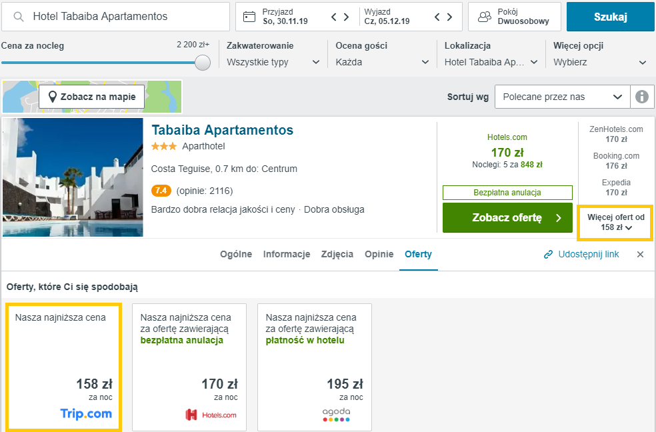Click the Wyjazd departure date field
The width and height of the screenshot is (656, 432).
point(387,17)
